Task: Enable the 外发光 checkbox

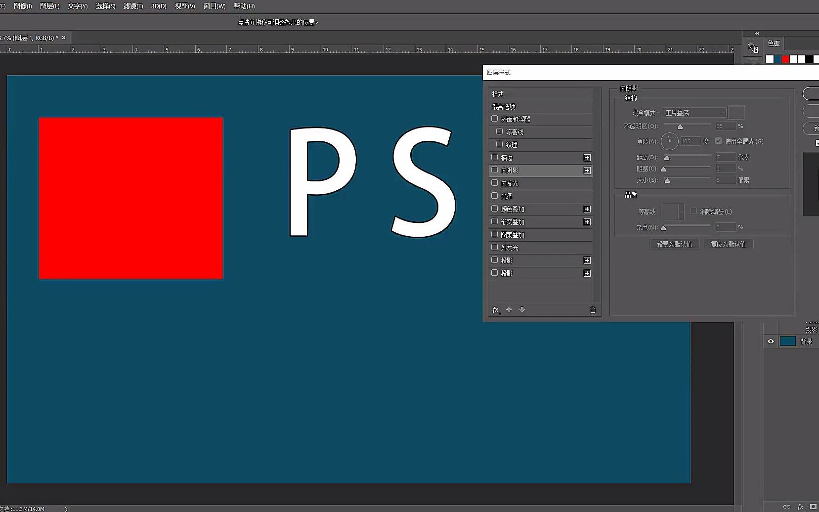Action: point(495,247)
